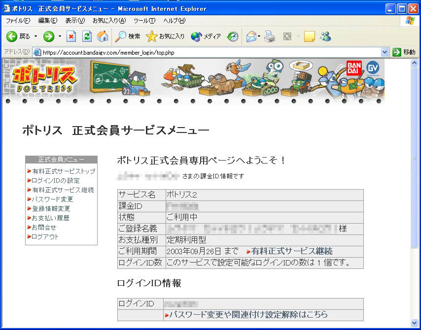
Task: Open the ファイル(F) menu
Action: tap(18, 21)
